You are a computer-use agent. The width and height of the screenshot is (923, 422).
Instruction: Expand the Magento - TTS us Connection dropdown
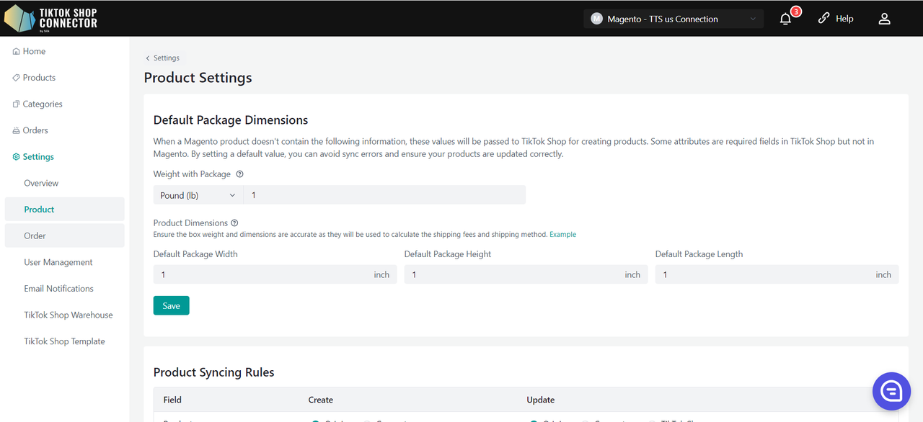(x=673, y=19)
